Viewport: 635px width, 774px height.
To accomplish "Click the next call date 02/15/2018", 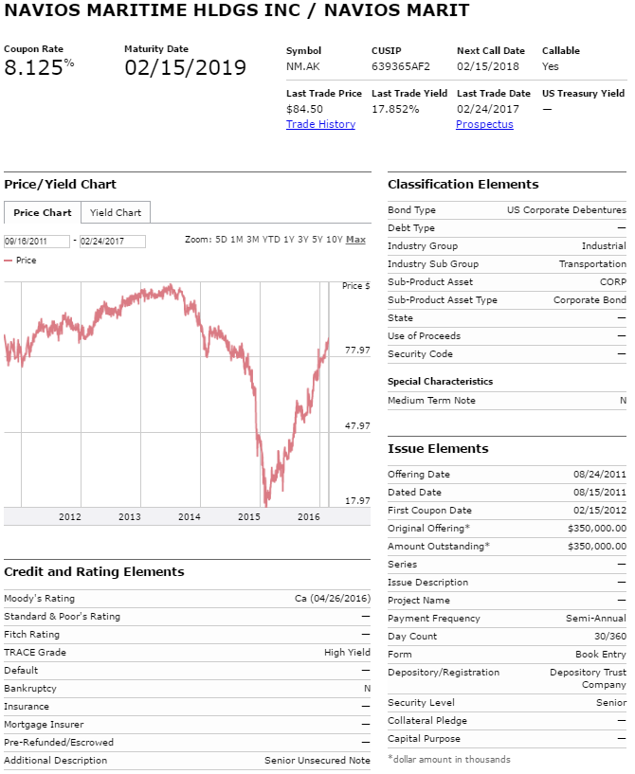I will (x=488, y=66).
